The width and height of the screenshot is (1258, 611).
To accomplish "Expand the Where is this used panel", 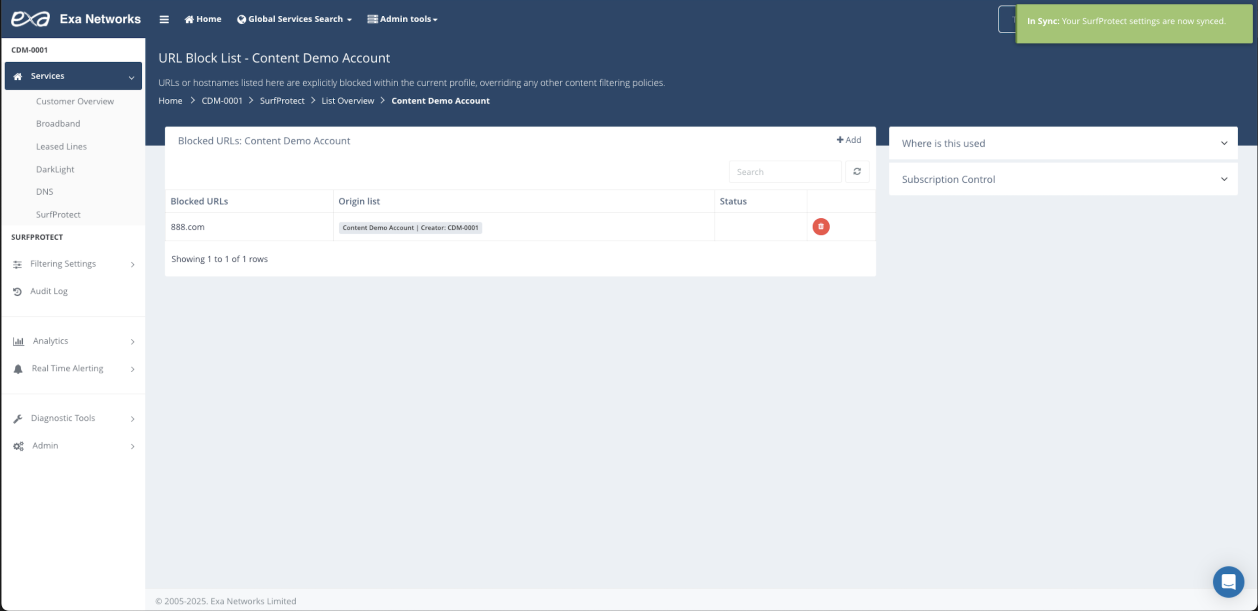I will (x=1063, y=143).
